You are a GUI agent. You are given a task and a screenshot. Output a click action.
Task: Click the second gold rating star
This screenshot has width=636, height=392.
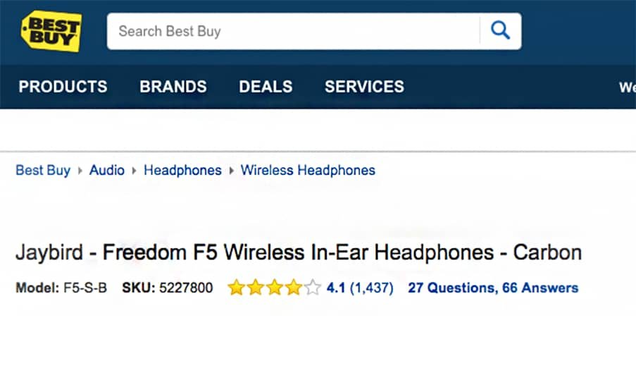(x=255, y=288)
